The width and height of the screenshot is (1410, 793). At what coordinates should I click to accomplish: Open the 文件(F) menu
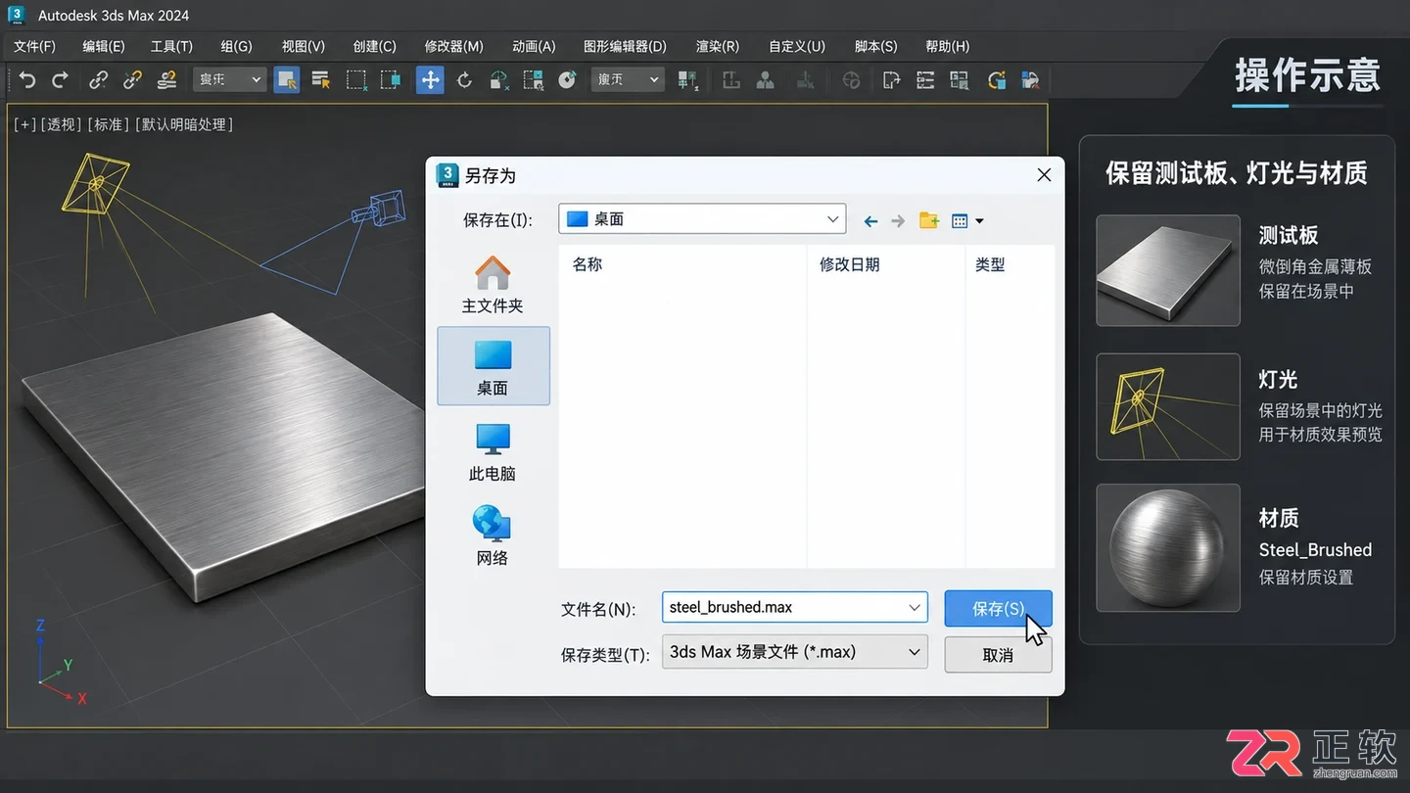coord(34,46)
